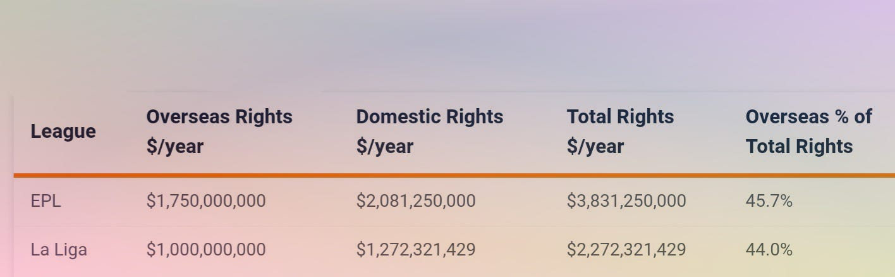Select the 44.0% cell for La Liga
895x277 pixels.
point(769,250)
